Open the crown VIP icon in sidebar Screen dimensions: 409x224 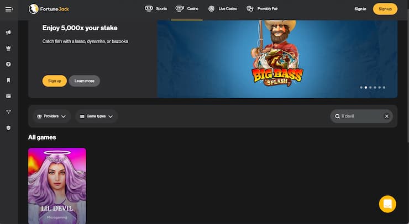9,48
